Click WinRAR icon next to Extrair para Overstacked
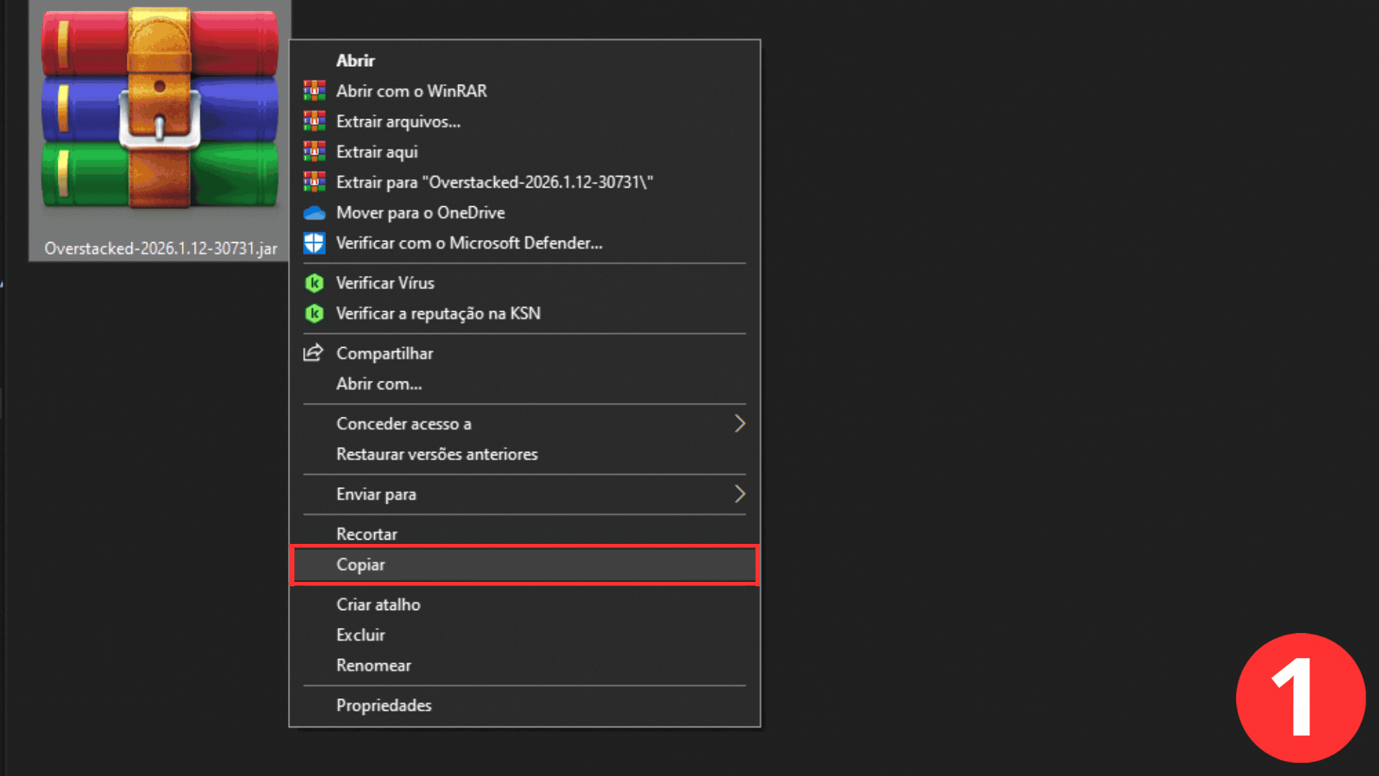Screen dimensions: 1379x776 point(314,183)
